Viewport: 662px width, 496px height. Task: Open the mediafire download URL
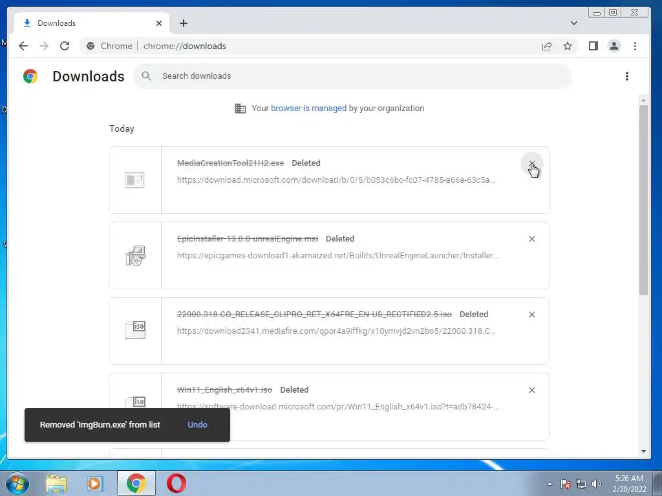(x=336, y=331)
